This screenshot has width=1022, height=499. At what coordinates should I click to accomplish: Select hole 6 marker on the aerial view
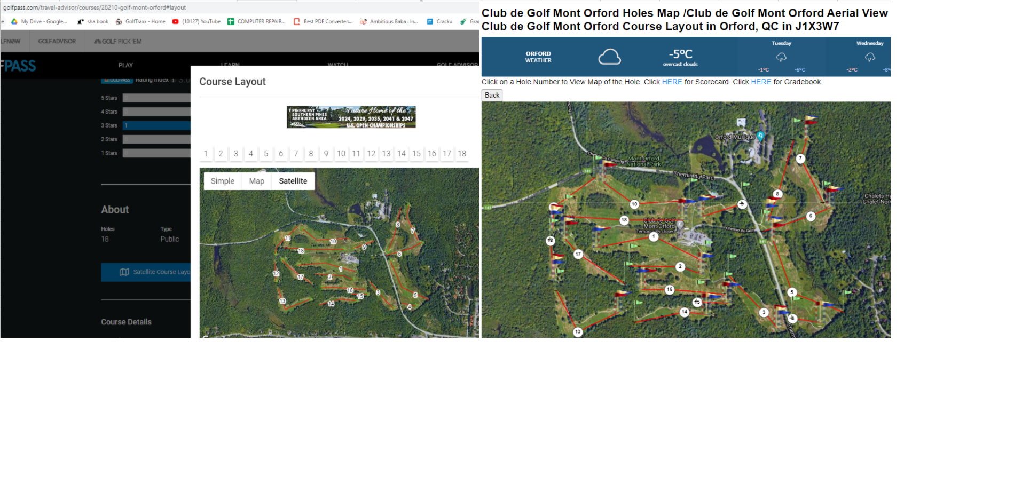pos(811,216)
